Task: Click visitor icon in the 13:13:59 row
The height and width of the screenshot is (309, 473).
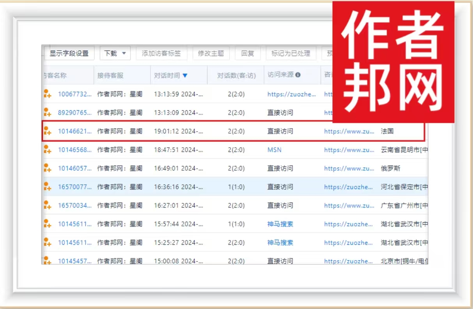Action: click(x=47, y=94)
